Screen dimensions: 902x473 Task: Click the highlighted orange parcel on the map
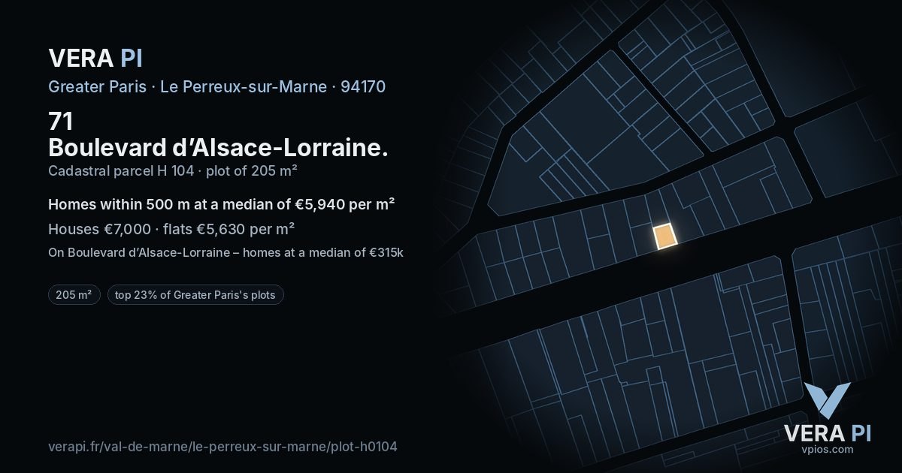point(664,236)
